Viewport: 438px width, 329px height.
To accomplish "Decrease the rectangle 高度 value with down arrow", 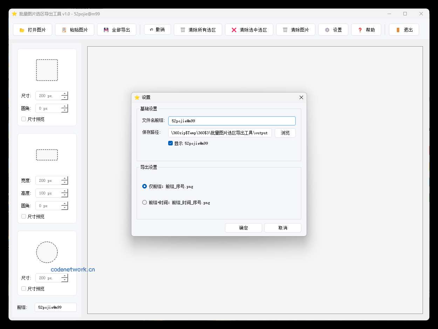I will point(64,195).
